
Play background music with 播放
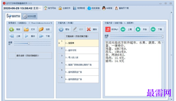pos(30,36)
